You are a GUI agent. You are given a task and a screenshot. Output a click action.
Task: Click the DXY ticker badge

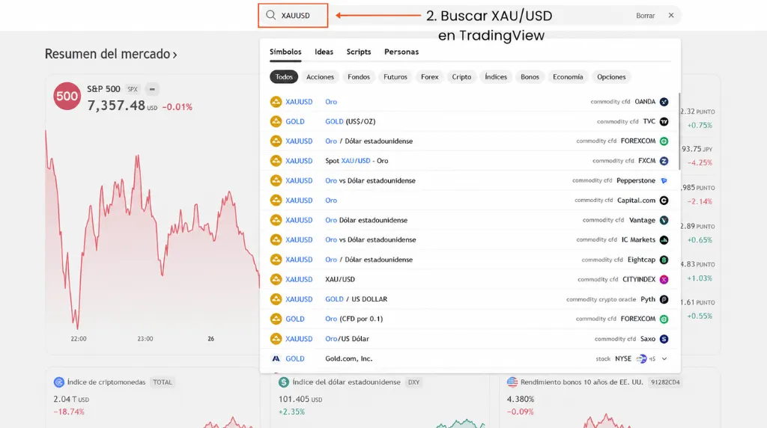point(413,382)
